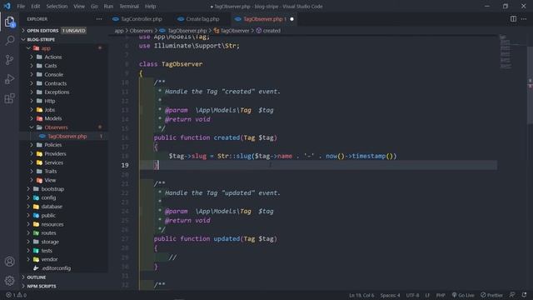Change language mode PHP in status bar

pos(441,295)
